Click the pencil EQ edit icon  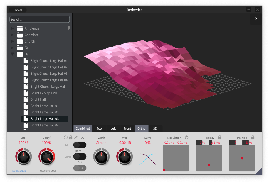click(x=76, y=137)
